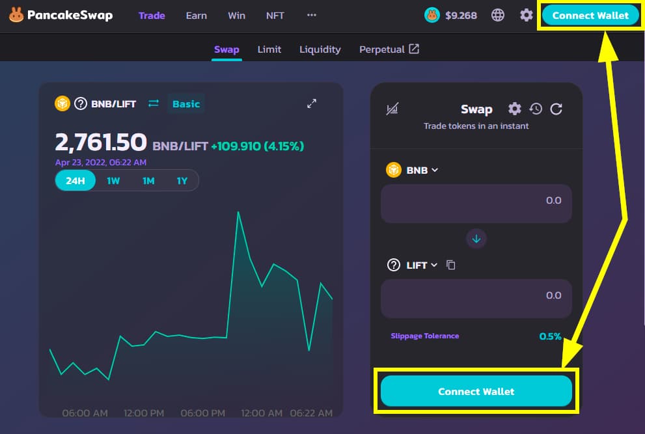Image resolution: width=645 pixels, height=434 pixels.
Task: Flip the BNB/LIFT chart pair arrows
Action: [154, 103]
